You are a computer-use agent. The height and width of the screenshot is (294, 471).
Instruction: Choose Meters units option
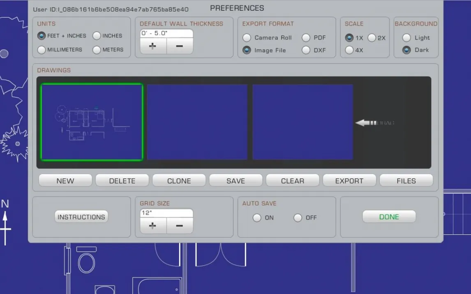(97, 50)
